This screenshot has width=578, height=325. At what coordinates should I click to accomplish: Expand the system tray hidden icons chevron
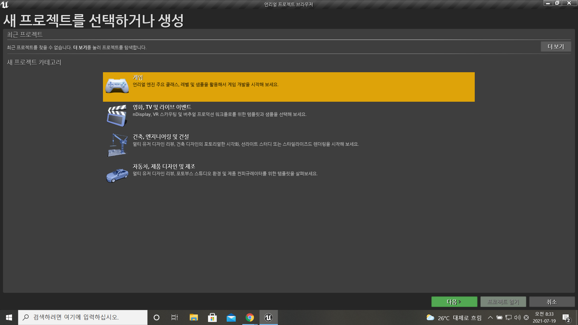coord(490,317)
